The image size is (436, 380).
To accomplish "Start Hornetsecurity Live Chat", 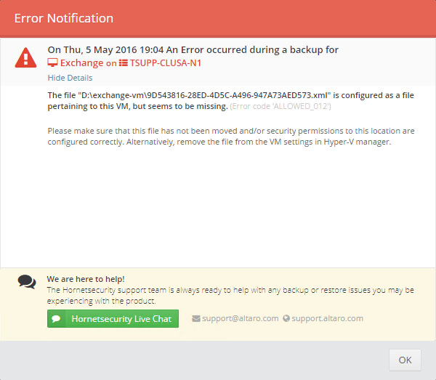I will [x=113, y=318].
